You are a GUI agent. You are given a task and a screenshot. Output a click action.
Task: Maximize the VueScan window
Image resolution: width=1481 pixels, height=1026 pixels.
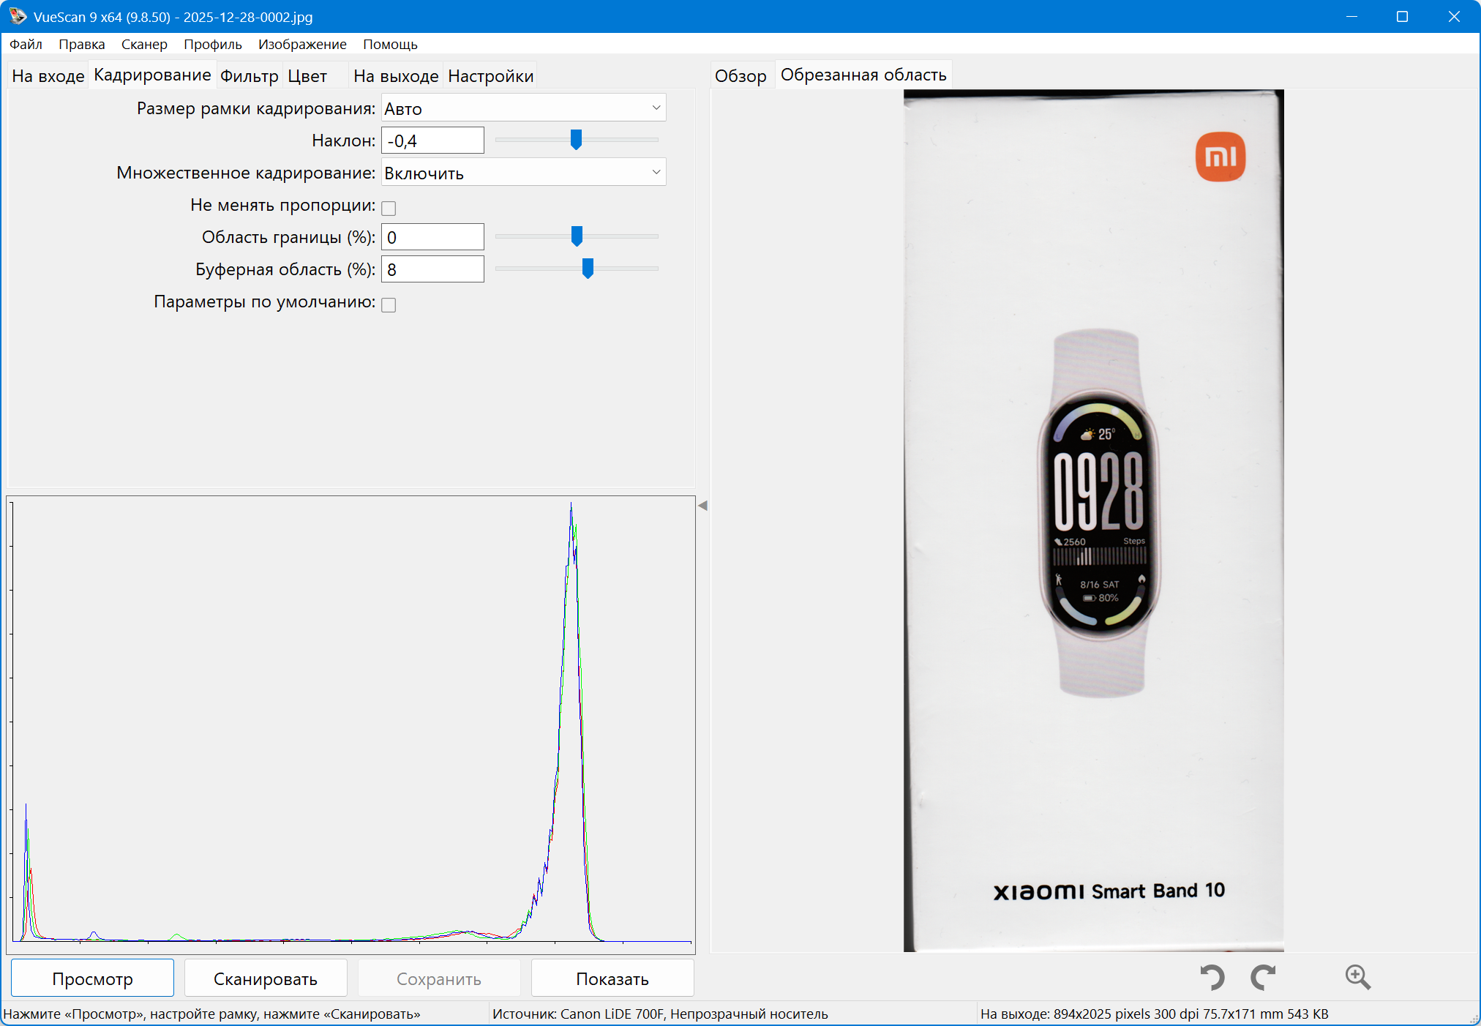pyautogui.click(x=1402, y=16)
